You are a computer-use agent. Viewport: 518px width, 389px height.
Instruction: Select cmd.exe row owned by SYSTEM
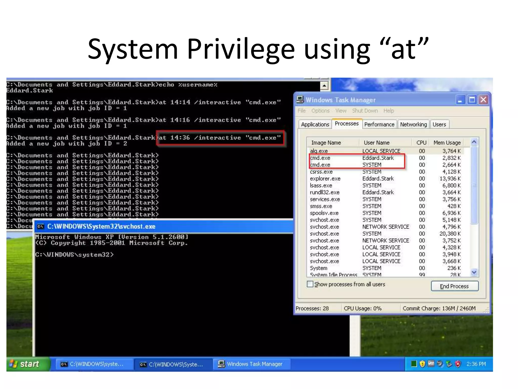(x=386, y=165)
